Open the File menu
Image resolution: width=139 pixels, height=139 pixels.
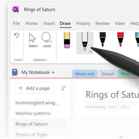[16, 23]
